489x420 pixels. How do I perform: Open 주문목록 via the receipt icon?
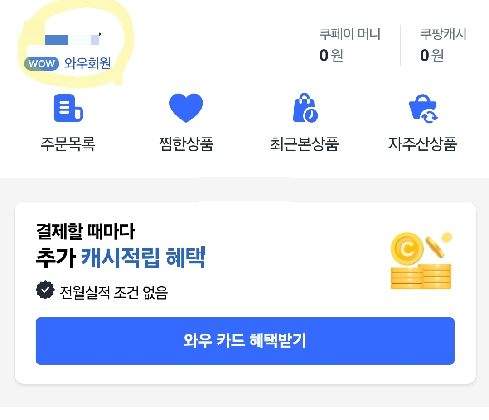(x=68, y=108)
